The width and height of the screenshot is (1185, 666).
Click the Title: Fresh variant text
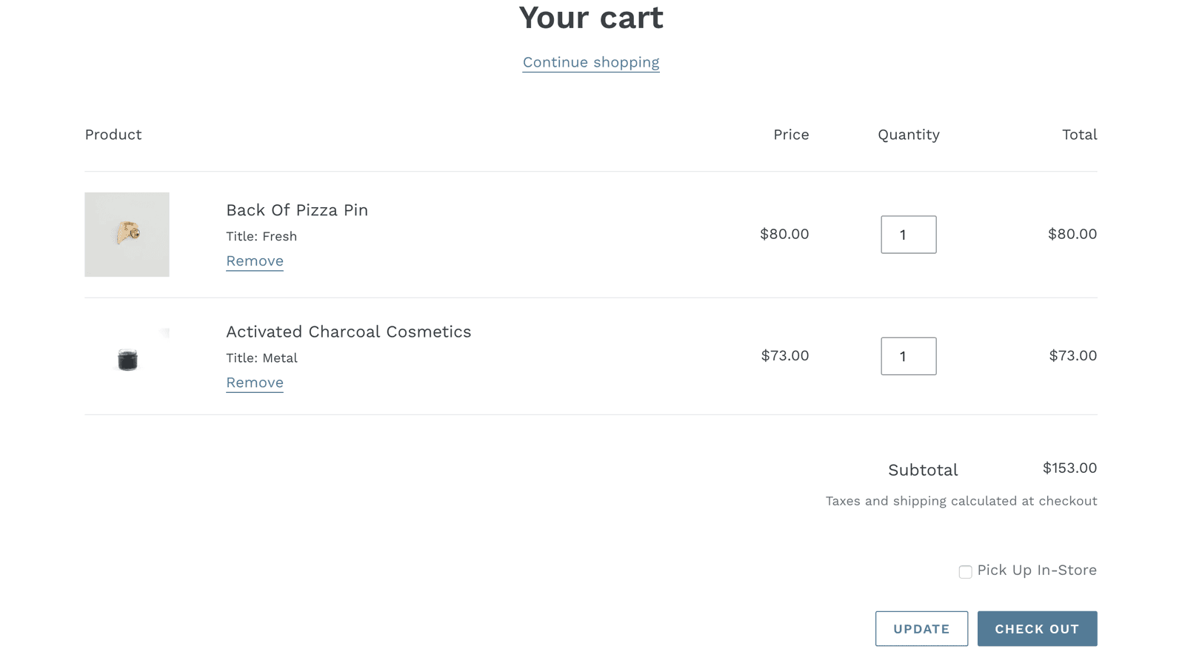261,237
